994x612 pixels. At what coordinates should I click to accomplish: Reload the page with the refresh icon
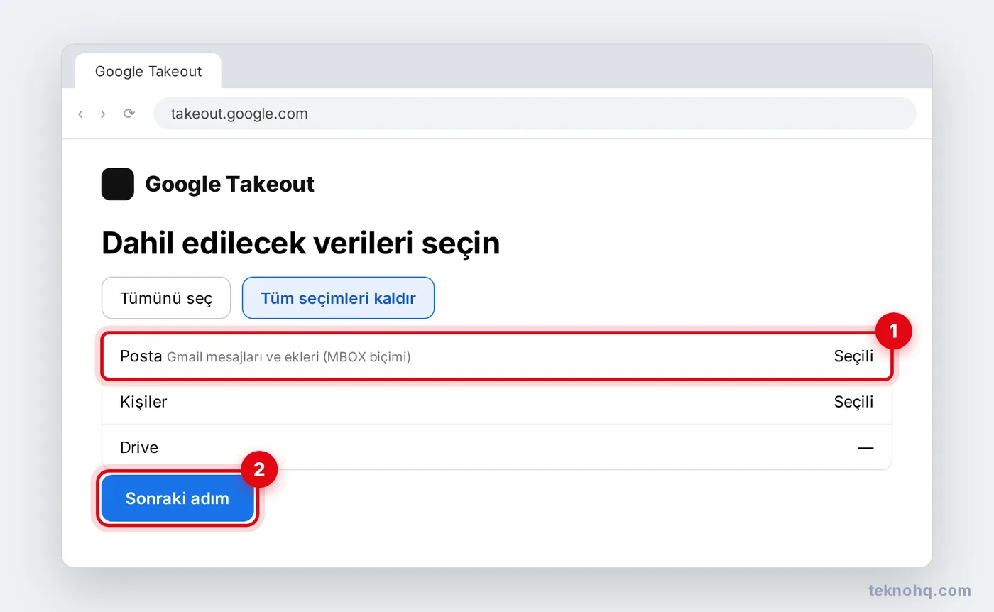click(x=129, y=114)
